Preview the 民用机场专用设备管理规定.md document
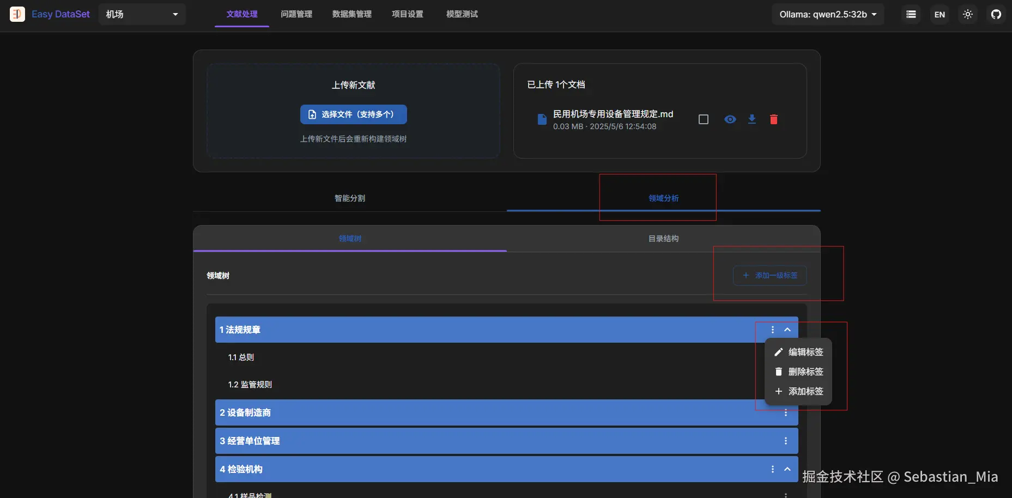The image size is (1012, 498). [730, 119]
